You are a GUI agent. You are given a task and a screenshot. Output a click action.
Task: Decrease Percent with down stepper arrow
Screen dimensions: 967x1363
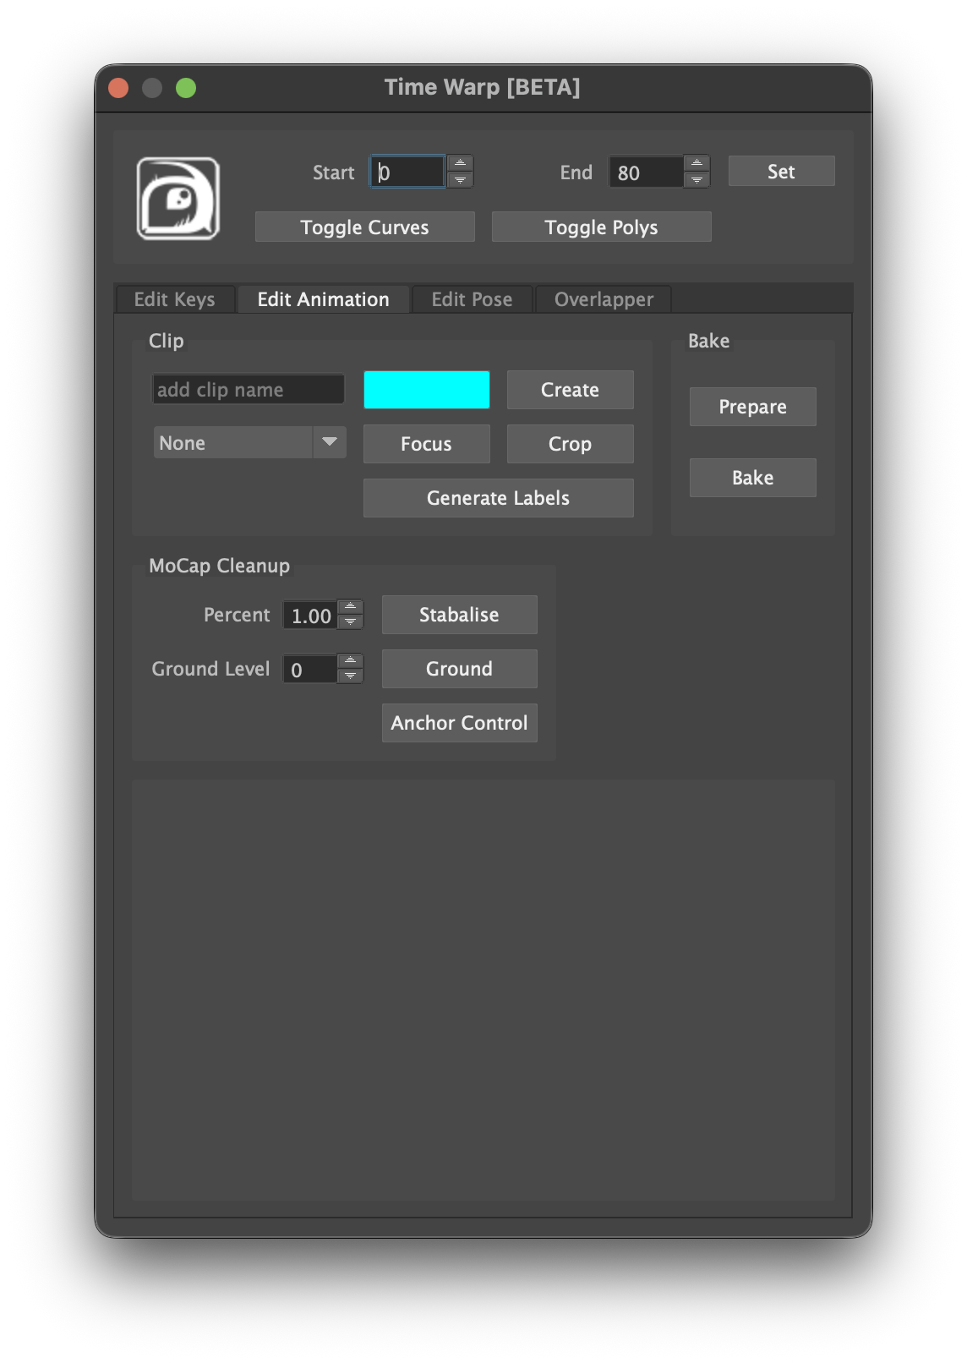[350, 622]
